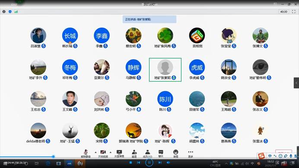Screen dimensions: 299x168
Task: Click the green network signal icon
Action: [x=16, y=12]
